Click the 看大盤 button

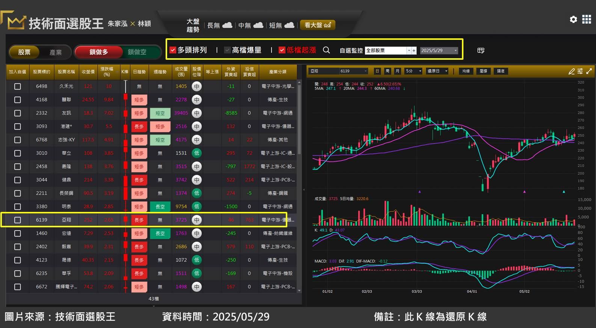pyautogui.click(x=317, y=25)
